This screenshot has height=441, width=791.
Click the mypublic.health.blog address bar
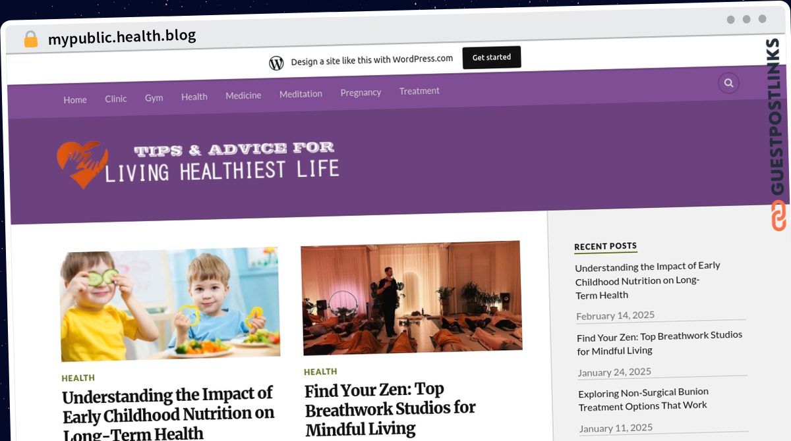coord(122,38)
